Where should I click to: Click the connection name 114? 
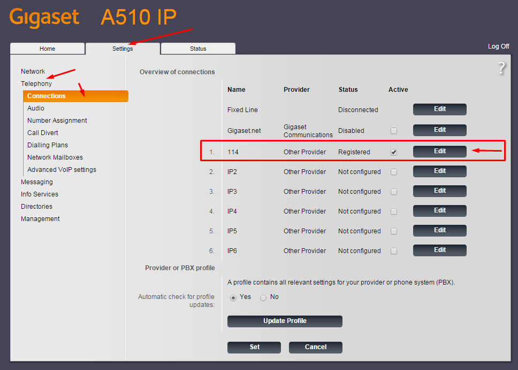pos(233,152)
